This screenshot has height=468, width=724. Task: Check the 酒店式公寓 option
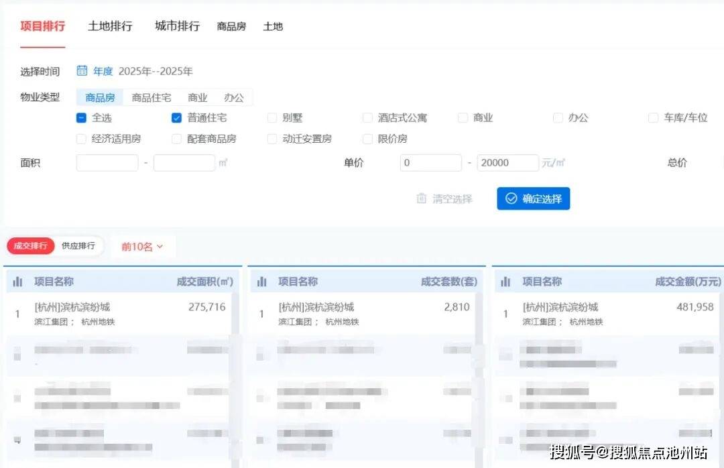click(x=367, y=118)
